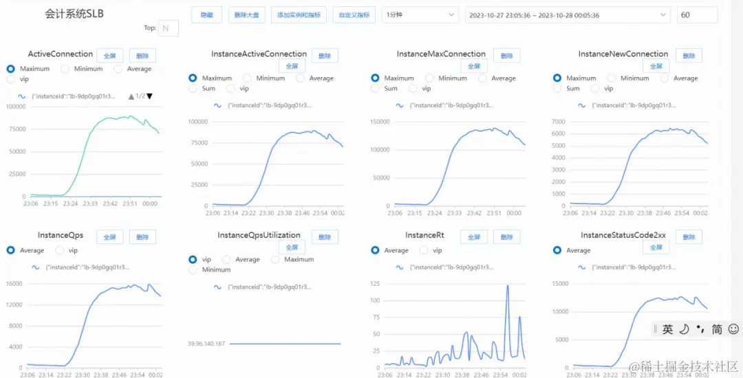This screenshot has height=378, width=743.
Task: Click 全屏 for InstanceQps chart
Action: [110, 237]
